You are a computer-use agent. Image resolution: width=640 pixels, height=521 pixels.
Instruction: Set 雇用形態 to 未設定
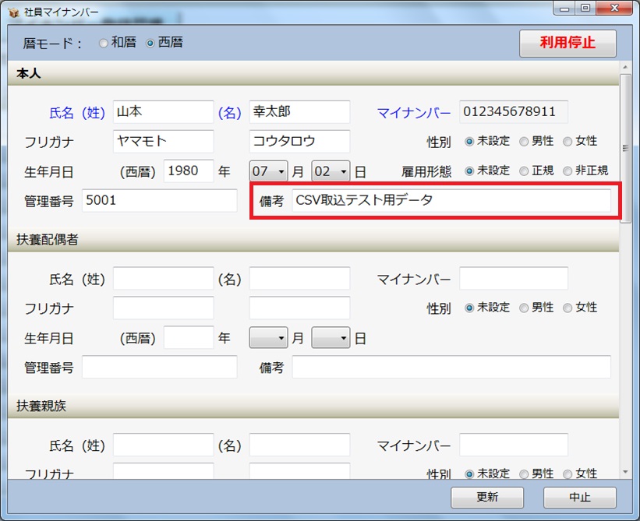[x=469, y=171]
